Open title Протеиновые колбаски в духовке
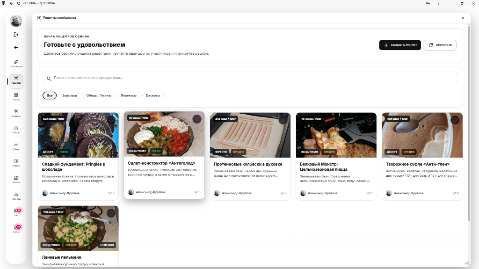The image size is (479, 269). tap(248, 164)
